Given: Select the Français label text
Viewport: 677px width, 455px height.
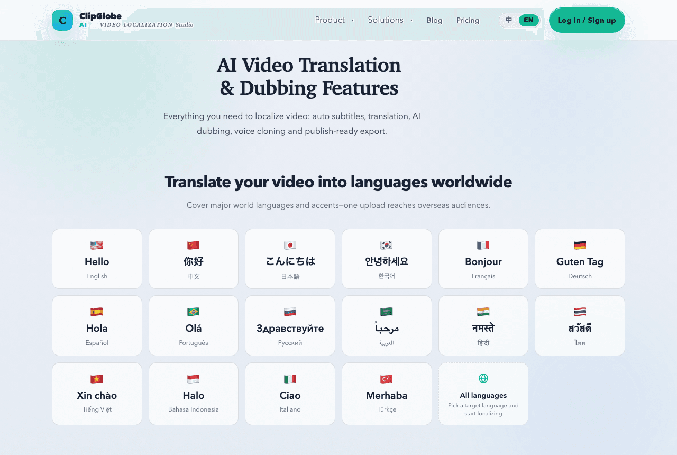Looking at the screenshot, I should (x=483, y=276).
